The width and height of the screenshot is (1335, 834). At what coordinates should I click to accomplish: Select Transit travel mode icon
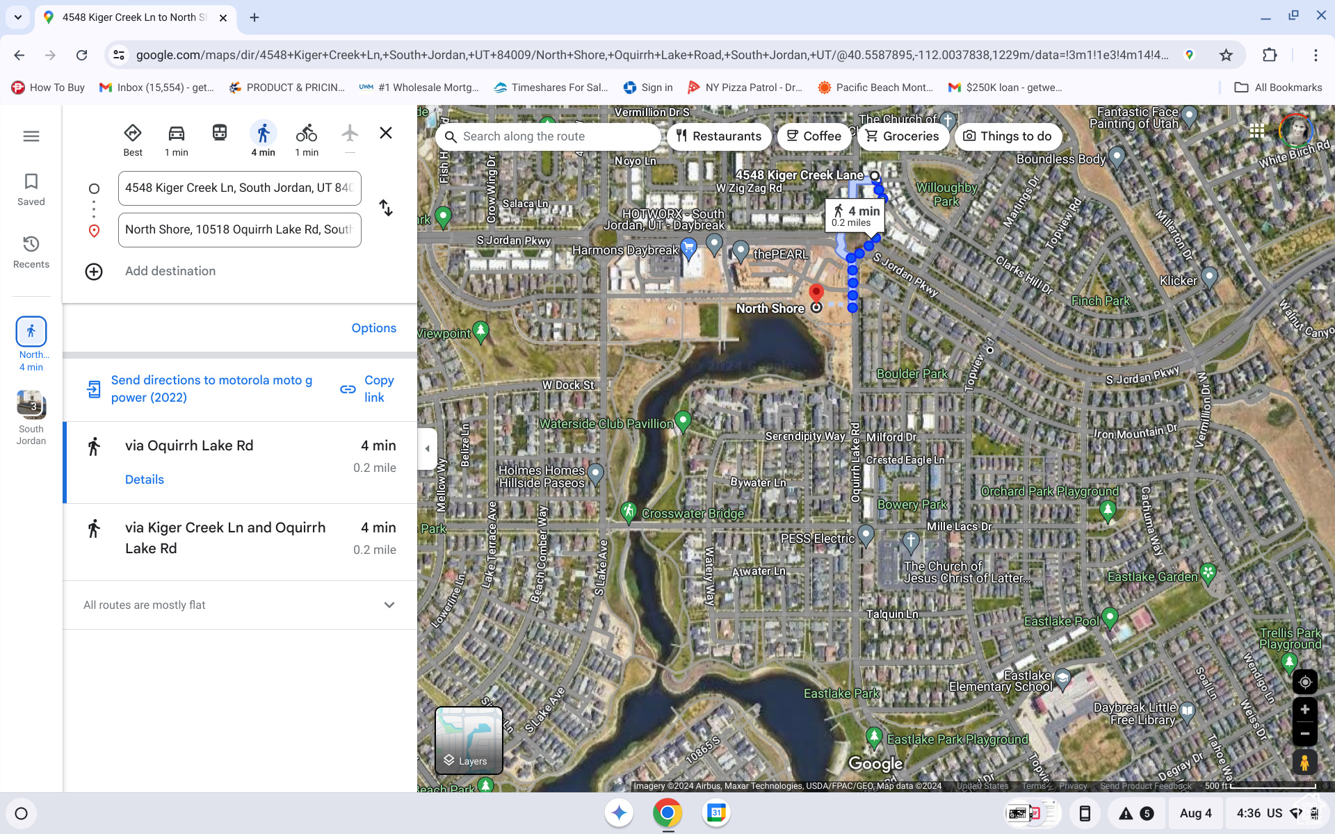[220, 133]
